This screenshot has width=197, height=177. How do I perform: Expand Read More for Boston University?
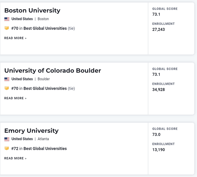(x=15, y=38)
